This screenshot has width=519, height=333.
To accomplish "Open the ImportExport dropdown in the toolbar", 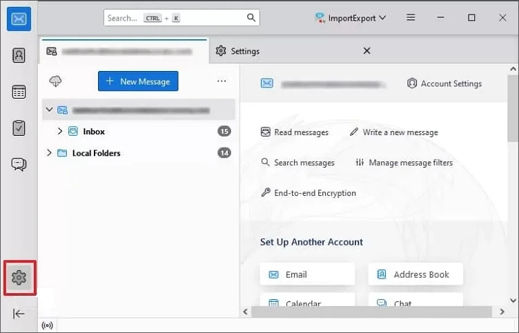I will (x=351, y=18).
